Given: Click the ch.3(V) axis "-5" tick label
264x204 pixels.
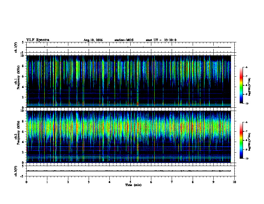Looking at the screenshot, I should [x=22, y=176].
